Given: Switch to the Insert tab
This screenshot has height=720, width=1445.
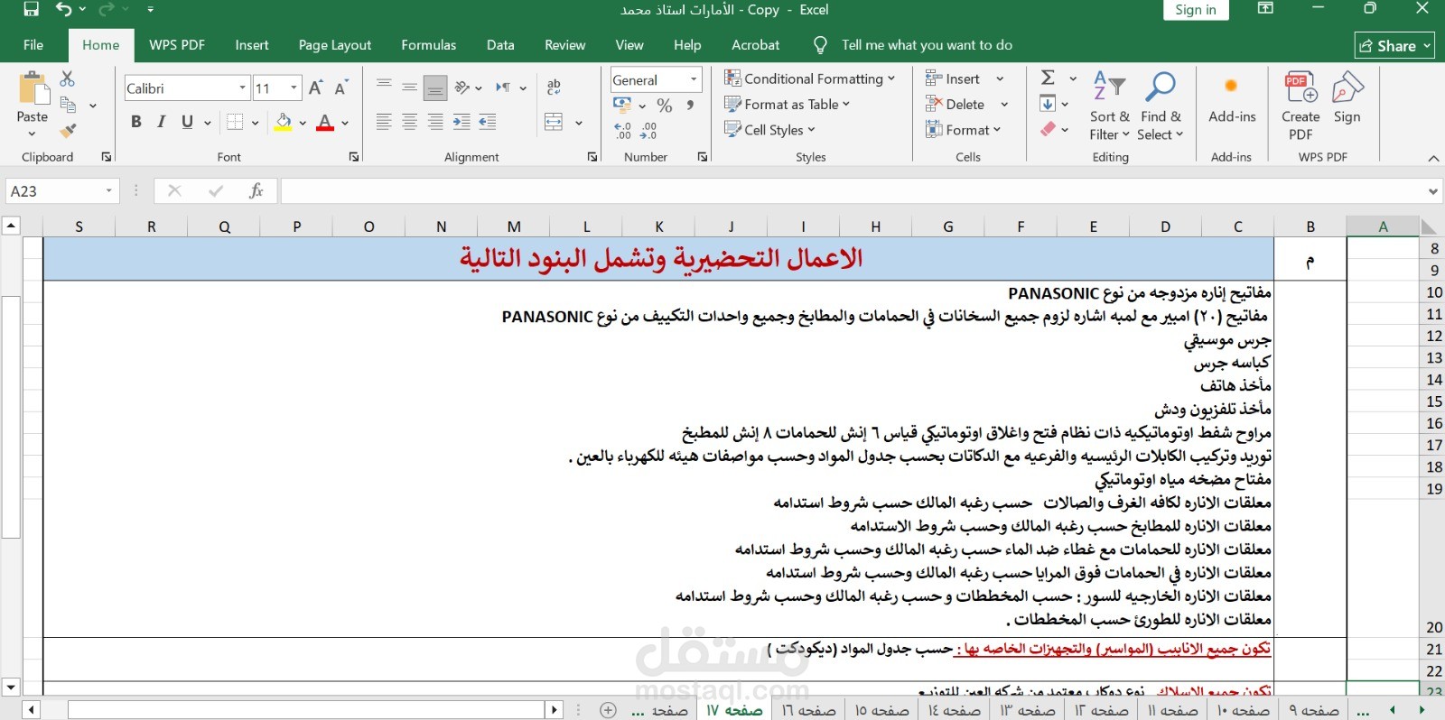Looking at the screenshot, I should tap(251, 44).
